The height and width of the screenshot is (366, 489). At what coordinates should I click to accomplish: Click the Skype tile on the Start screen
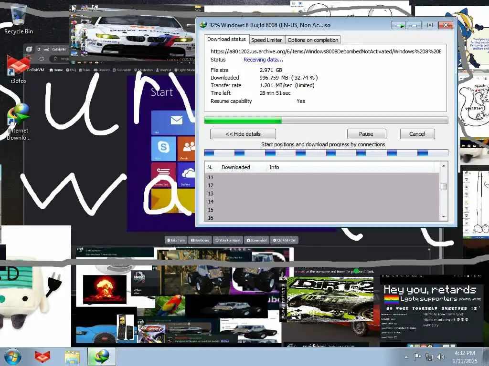(x=163, y=149)
